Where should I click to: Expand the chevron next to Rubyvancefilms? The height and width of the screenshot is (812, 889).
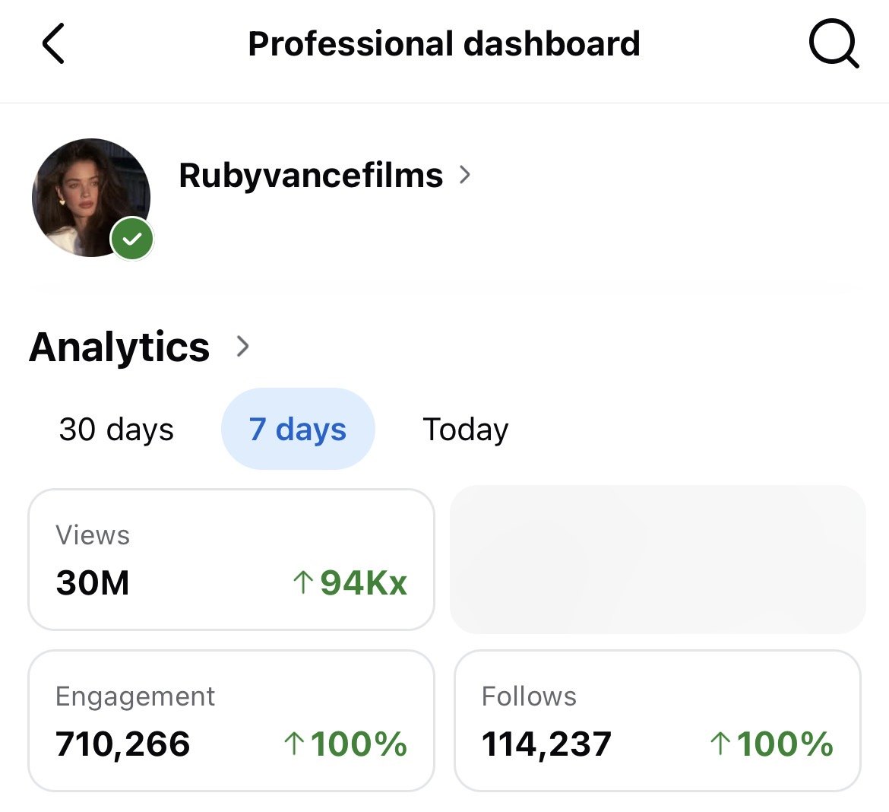pos(465,175)
